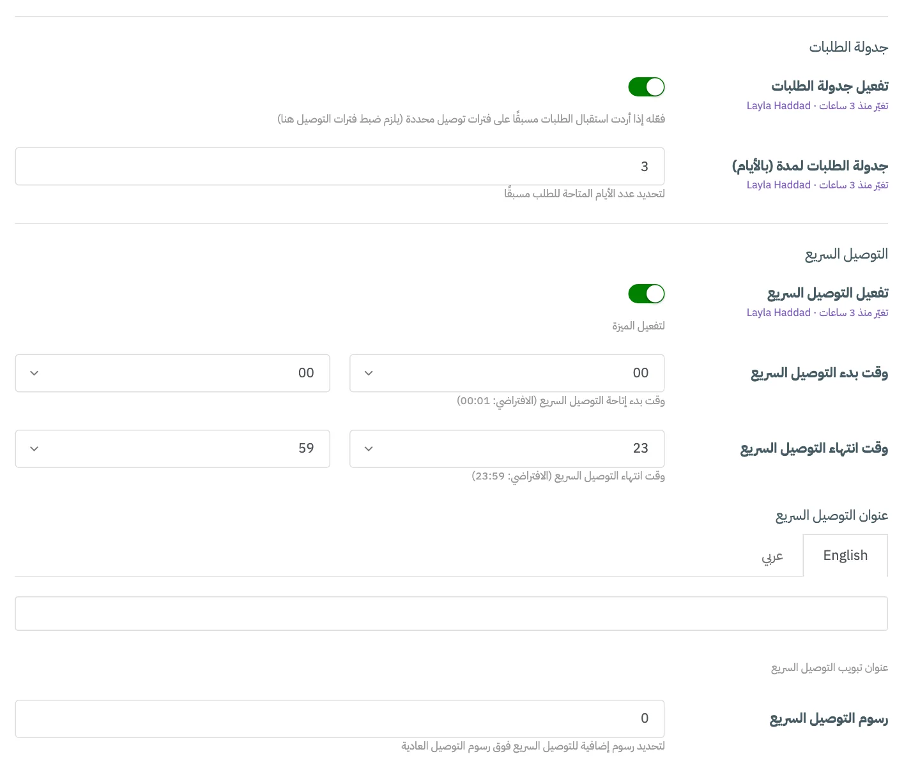Click the جدولة الطلبات لمدة days input field
Viewport: 904px width, 770px height.
tap(340, 167)
